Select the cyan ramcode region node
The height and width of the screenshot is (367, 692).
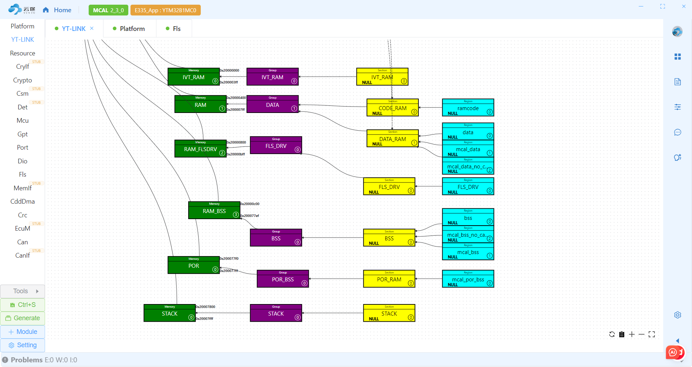pyautogui.click(x=468, y=108)
